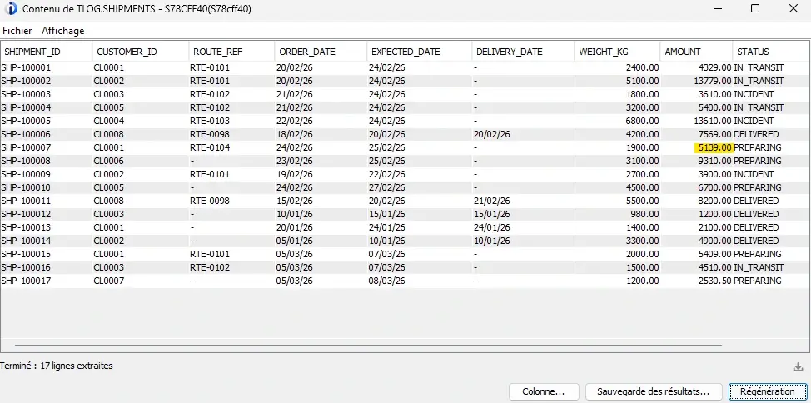This screenshot has width=811, height=403.
Task: Select cell SHP-100017
Action: tap(27, 281)
